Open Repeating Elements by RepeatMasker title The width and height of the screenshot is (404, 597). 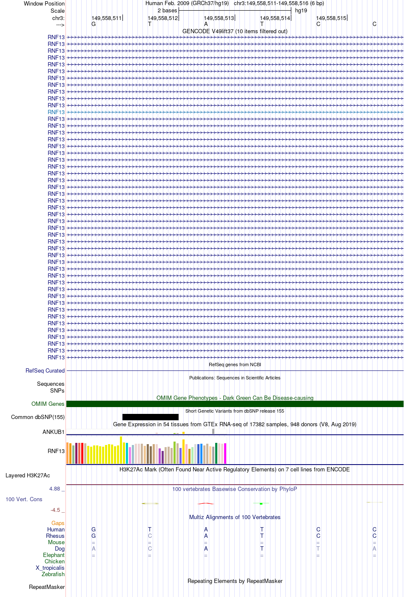[x=235, y=581]
